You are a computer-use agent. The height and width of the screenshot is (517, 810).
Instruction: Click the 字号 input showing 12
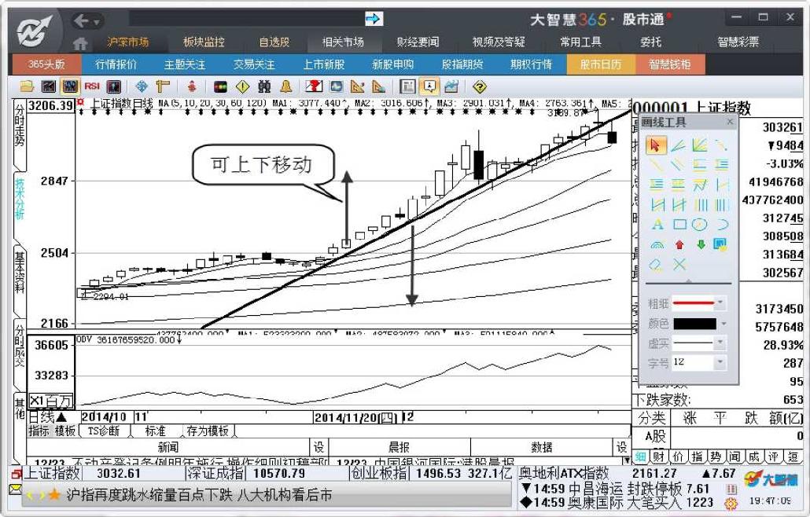coord(693,363)
